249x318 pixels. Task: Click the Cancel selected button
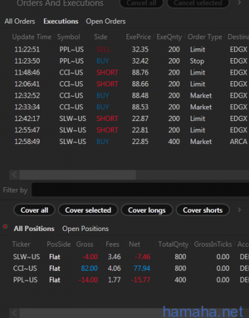tap(198, 3)
